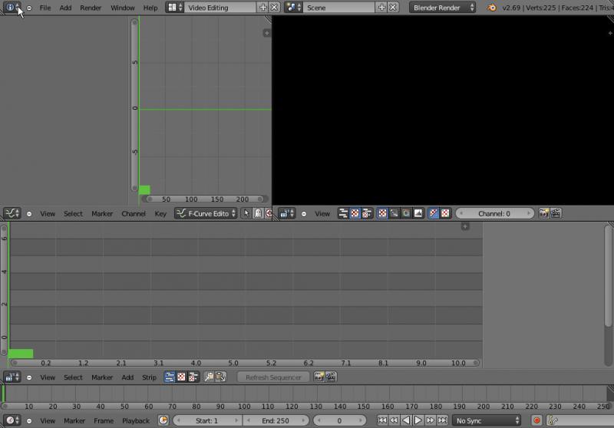614x428 pixels.
Task: Collapse the Graph Editor header menus
Action: pos(29,214)
